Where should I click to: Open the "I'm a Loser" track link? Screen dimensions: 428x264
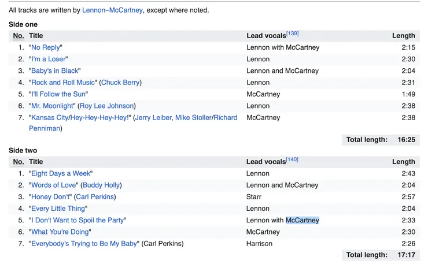click(49, 59)
